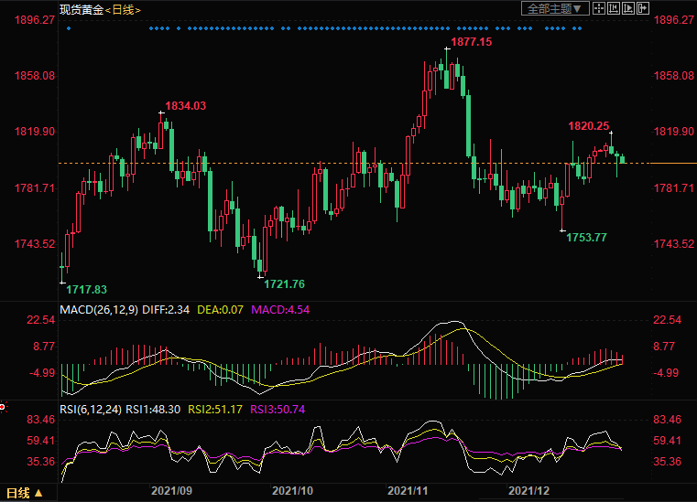Click the 1753.77 low price label

586,238
